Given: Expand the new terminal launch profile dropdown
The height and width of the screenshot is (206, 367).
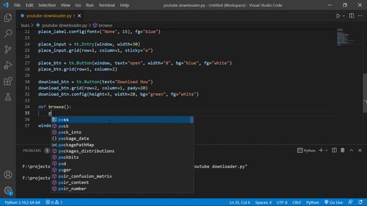Looking at the screenshot, I should (326, 150).
